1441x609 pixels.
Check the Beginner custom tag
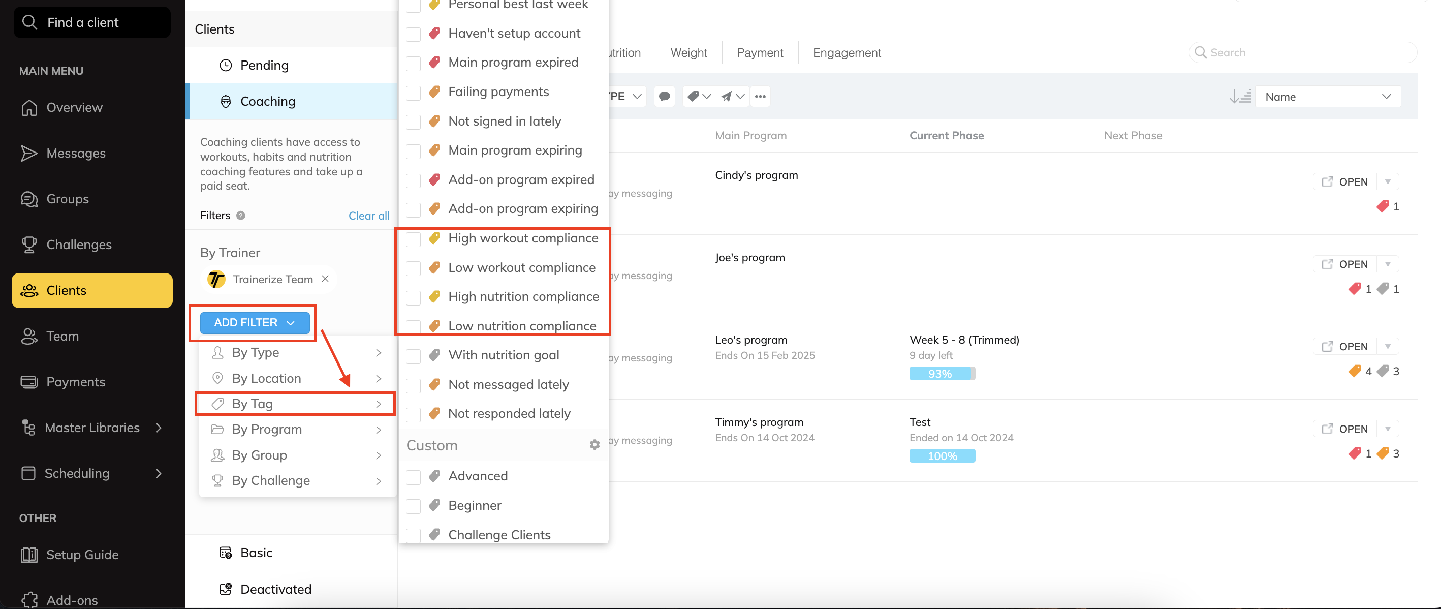[414, 506]
